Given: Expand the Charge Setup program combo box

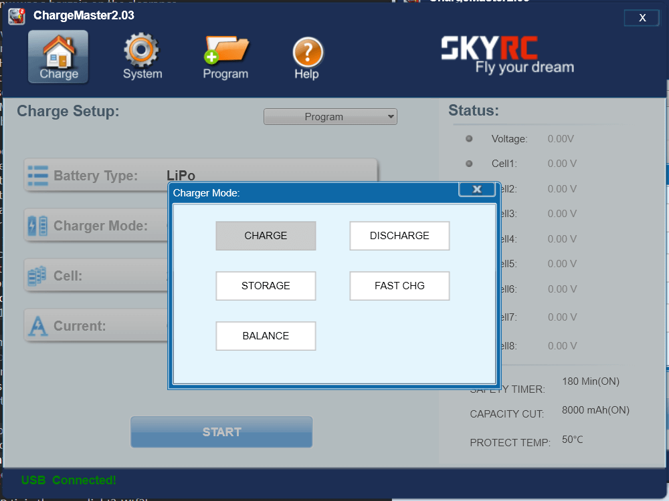Looking at the screenshot, I should click(x=330, y=116).
